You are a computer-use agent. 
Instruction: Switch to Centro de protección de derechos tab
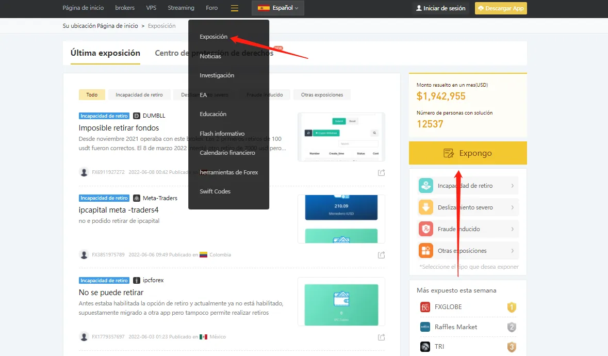(x=214, y=53)
